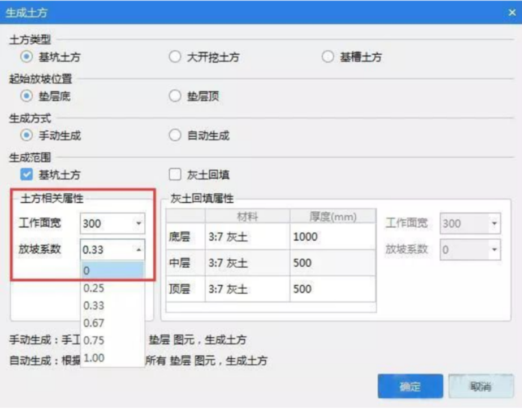Select the 基坑土方 radio button
This screenshot has height=409, width=522.
coord(26,57)
